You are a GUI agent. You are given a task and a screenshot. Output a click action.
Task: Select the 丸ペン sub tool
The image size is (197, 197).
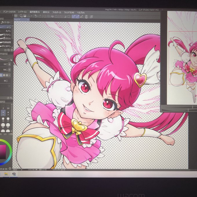pos(6,31)
